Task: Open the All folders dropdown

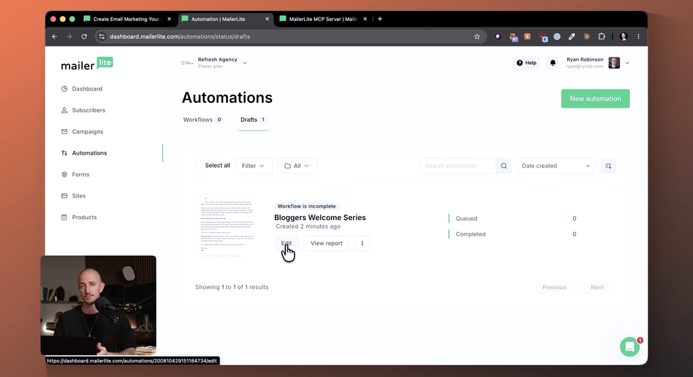Action: 298,166
